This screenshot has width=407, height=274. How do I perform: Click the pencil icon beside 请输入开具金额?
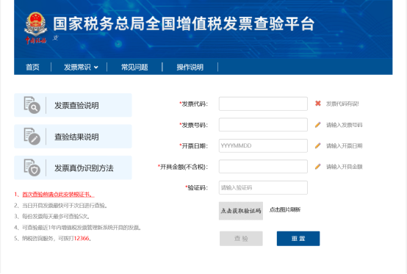[x=317, y=166]
